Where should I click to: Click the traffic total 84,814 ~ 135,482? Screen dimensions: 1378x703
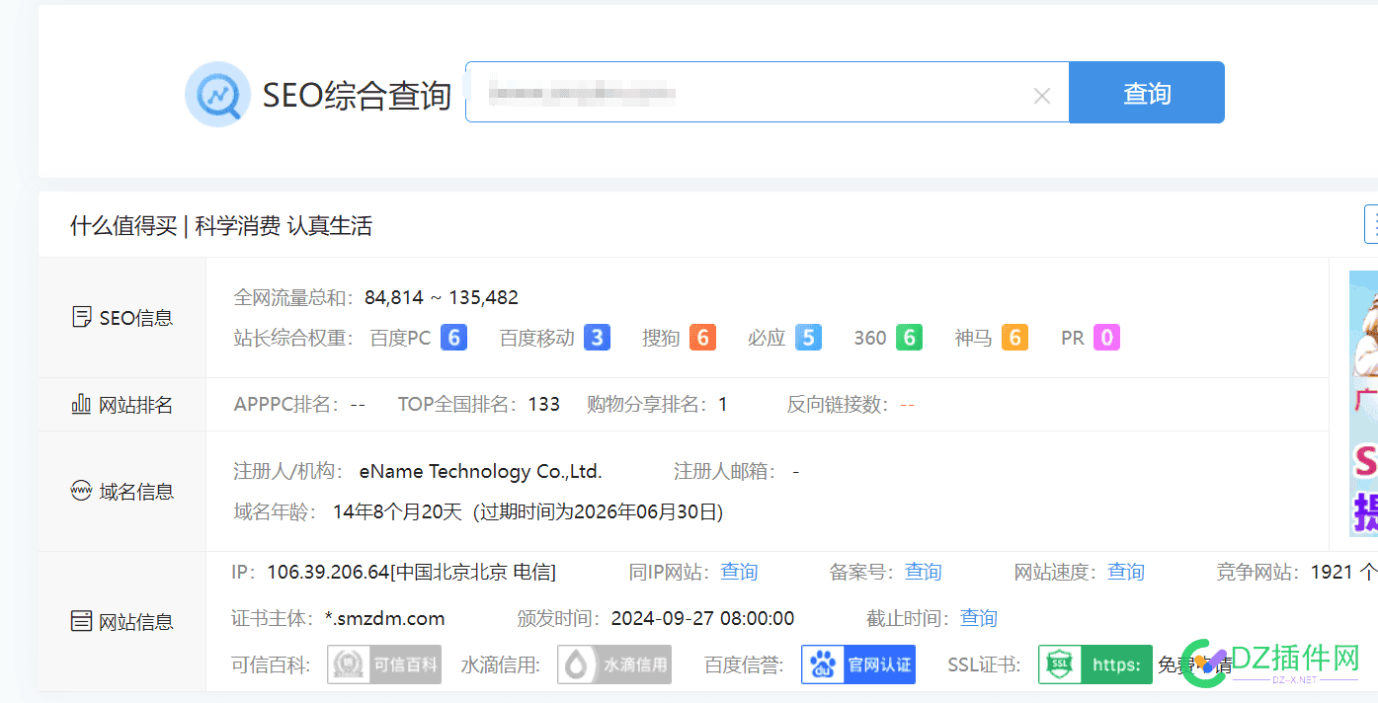442,297
